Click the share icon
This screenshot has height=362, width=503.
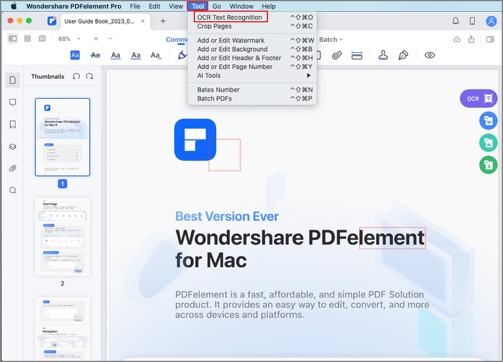pyautogui.click(x=471, y=39)
